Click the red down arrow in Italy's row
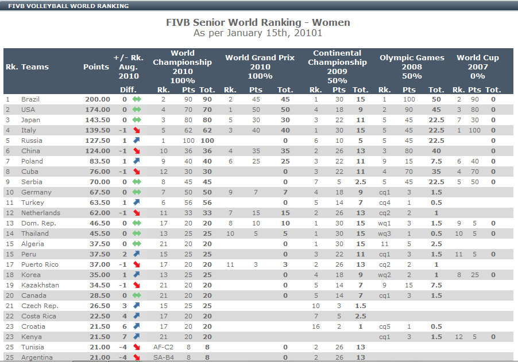 pos(136,130)
